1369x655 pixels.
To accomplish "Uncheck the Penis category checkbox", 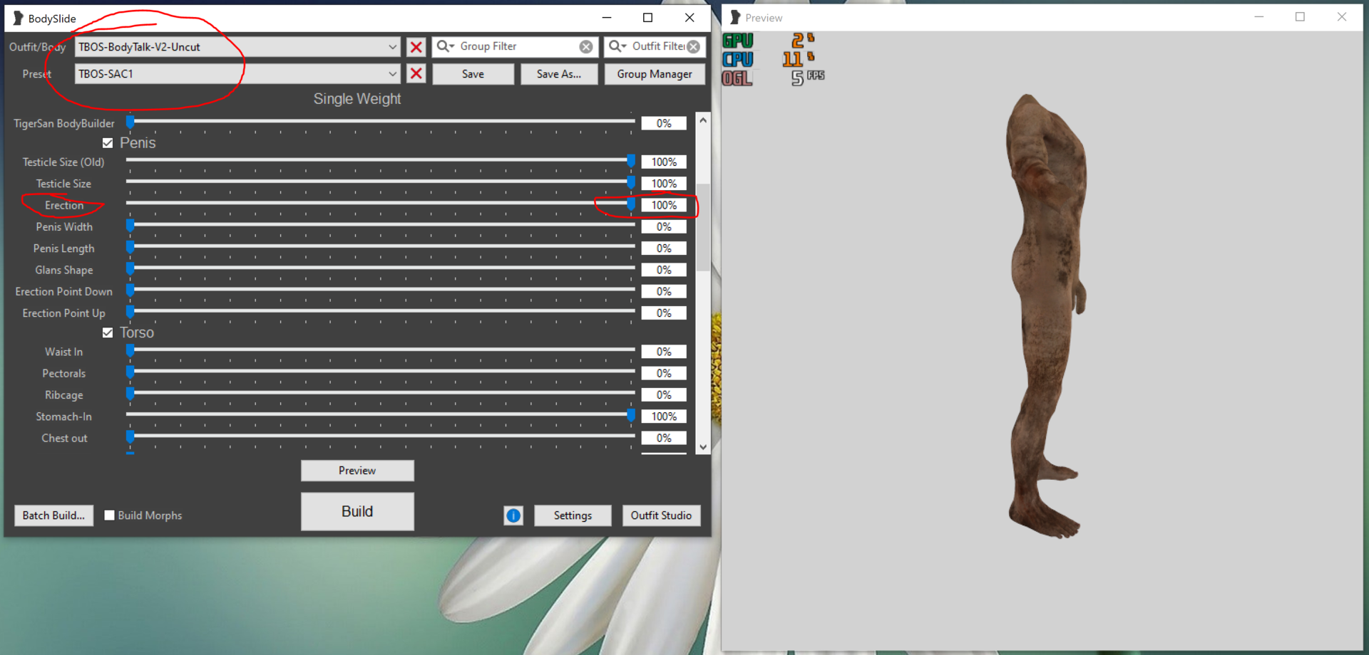I will (x=108, y=143).
